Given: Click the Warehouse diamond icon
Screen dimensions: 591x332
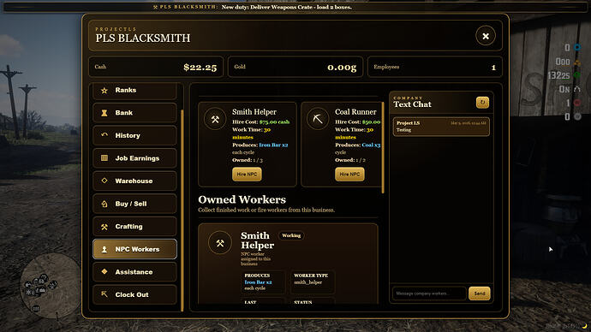Looking at the screenshot, I should point(104,181).
